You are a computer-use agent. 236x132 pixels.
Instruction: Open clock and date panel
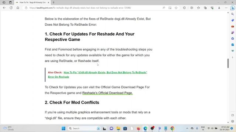tap(225, 128)
